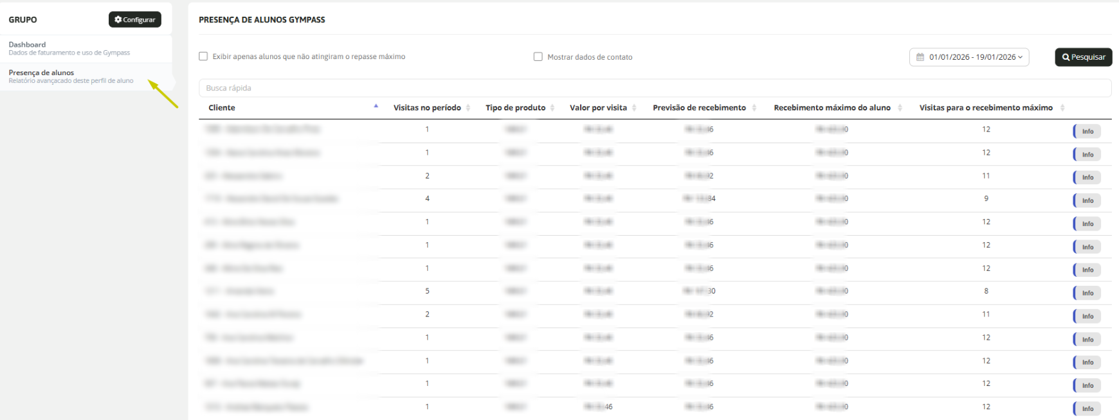1119x420 pixels.
Task: Click the Previsão value ending in 30
Action: click(x=700, y=291)
